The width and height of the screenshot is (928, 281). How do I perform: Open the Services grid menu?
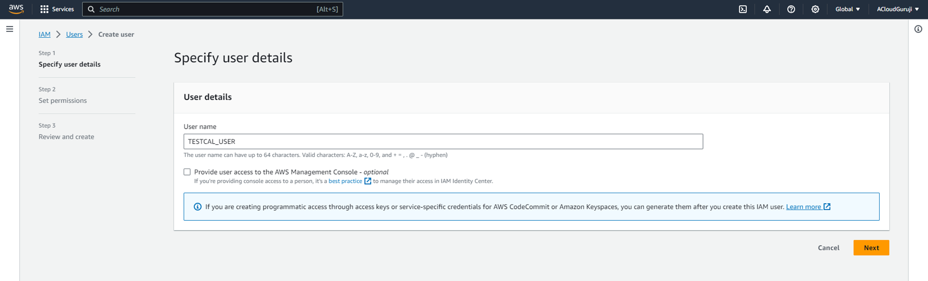pyautogui.click(x=57, y=9)
